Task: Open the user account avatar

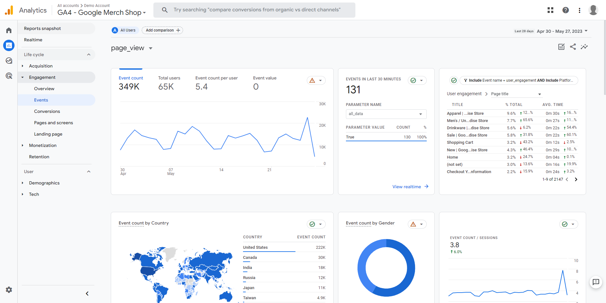Action: 593,10
